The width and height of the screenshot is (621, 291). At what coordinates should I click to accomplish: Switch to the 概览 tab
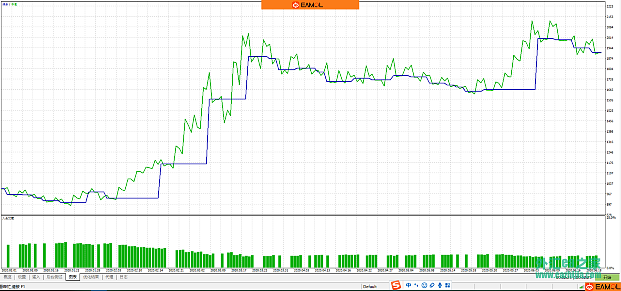pyautogui.click(x=7, y=277)
